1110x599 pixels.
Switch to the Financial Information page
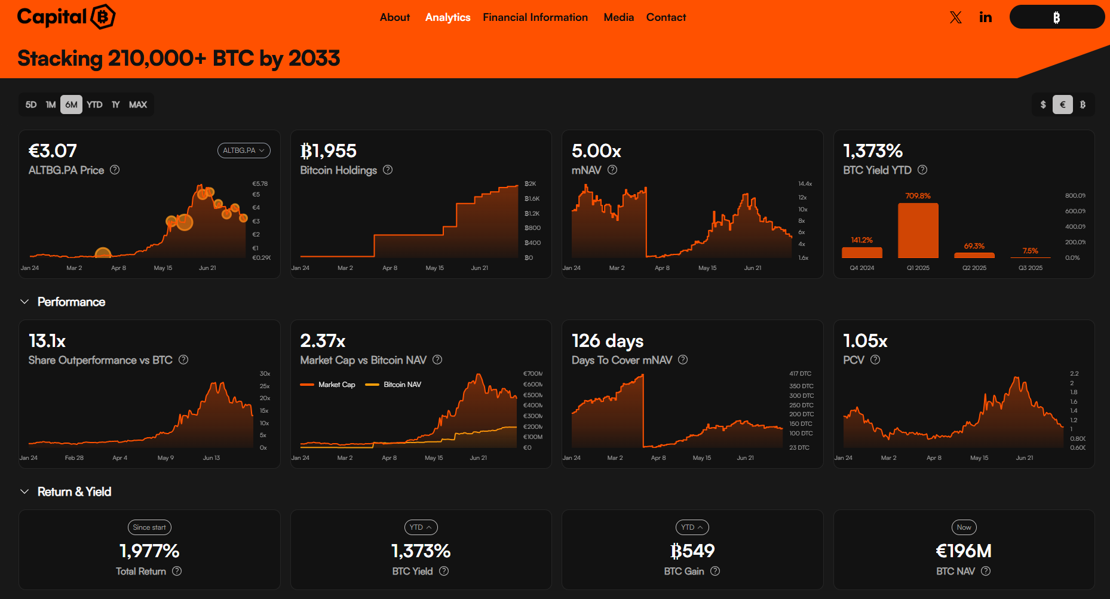pyautogui.click(x=535, y=17)
